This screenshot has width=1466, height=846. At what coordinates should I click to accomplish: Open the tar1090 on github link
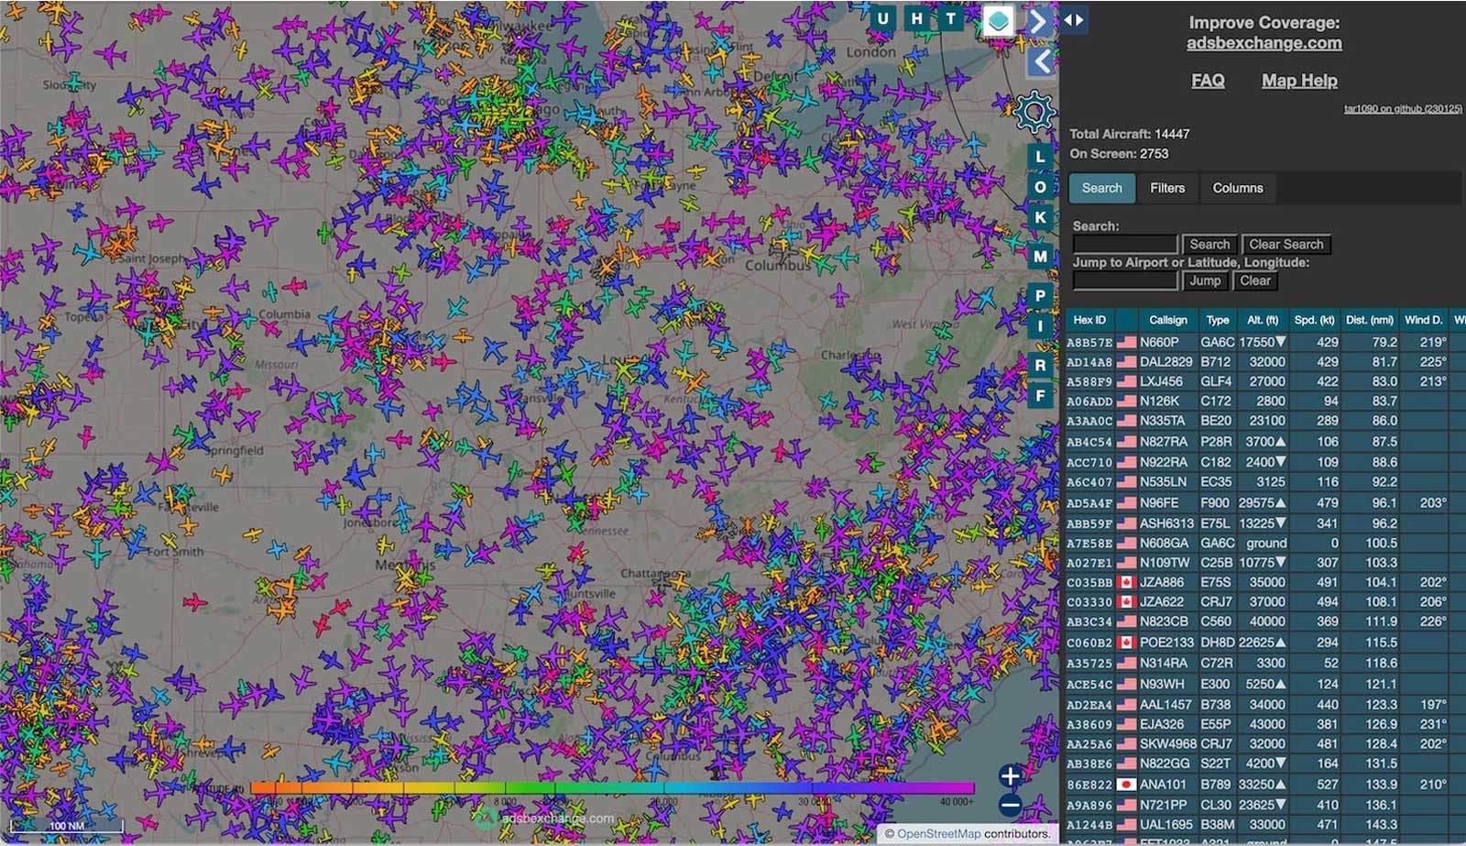point(1403,109)
